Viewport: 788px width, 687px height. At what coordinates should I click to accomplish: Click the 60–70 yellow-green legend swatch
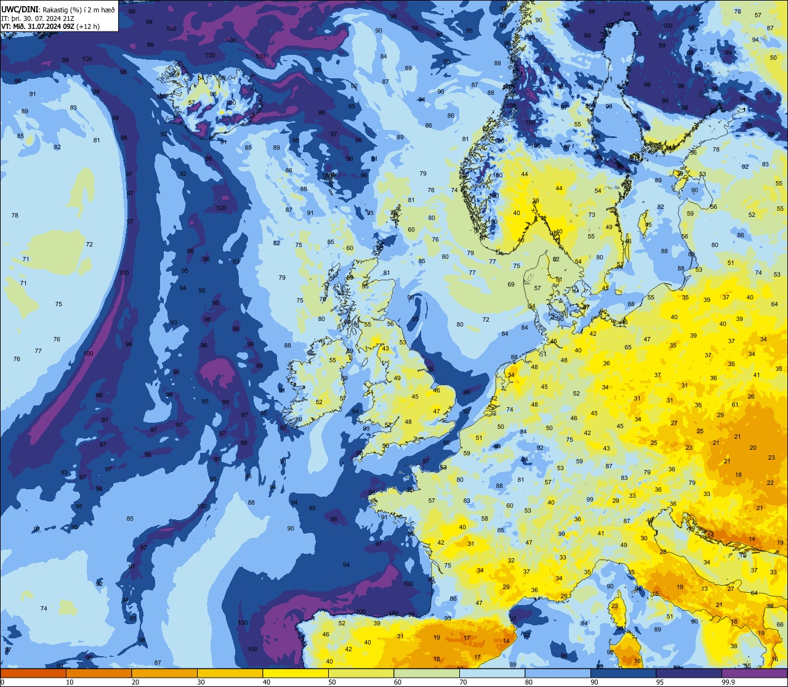427,673
